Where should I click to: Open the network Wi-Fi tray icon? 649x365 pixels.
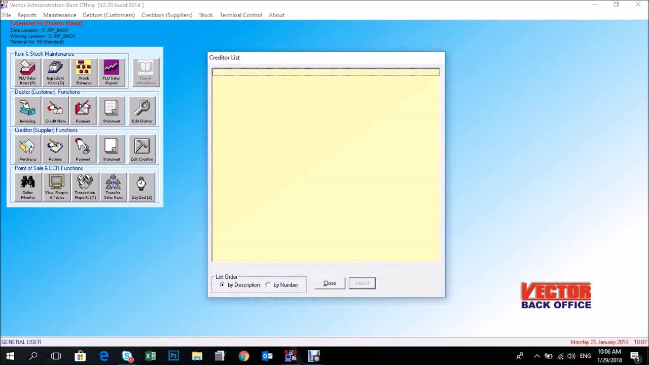click(560, 356)
